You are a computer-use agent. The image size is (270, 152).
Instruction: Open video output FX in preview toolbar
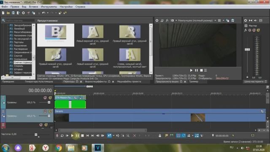point(167,21)
